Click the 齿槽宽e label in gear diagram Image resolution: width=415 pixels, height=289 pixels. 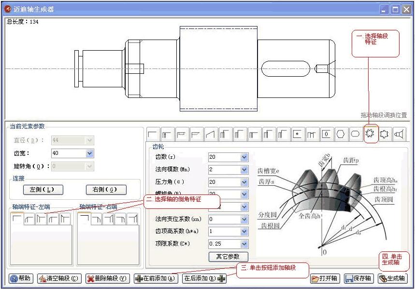(x=269, y=171)
